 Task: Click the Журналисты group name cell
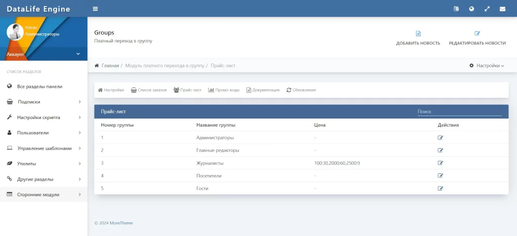(x=210, y=163)
